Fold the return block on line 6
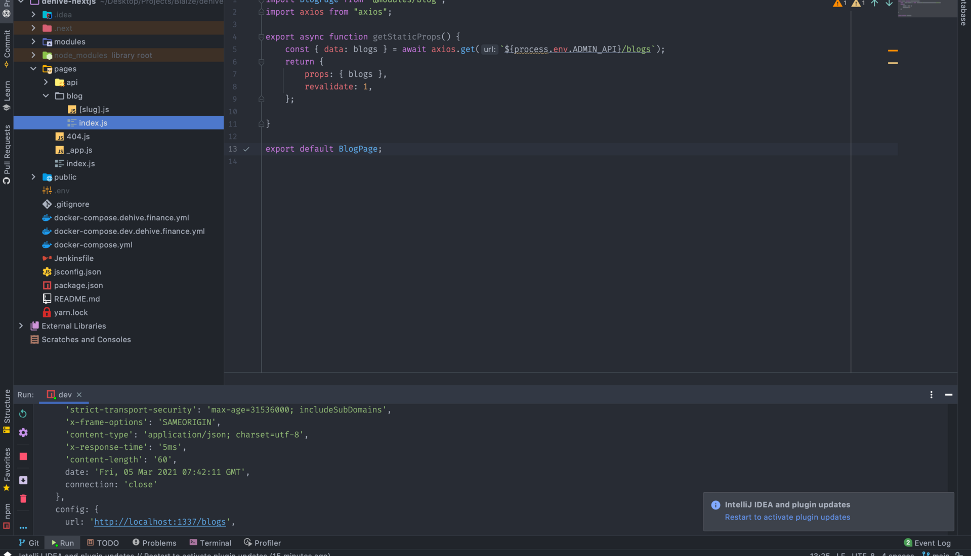This screenshot has width=971, height=556. (x=261, y=62)
